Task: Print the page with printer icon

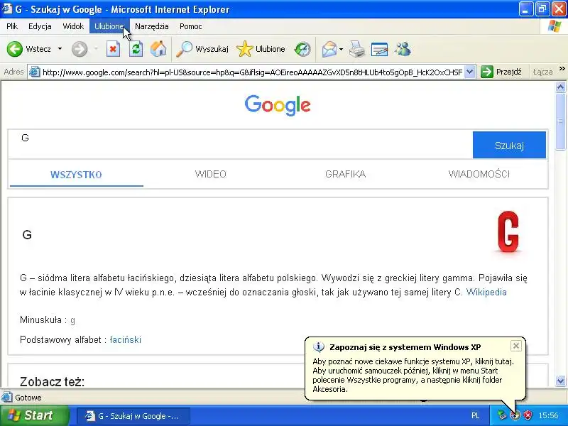Action: (x=357, y=49)
